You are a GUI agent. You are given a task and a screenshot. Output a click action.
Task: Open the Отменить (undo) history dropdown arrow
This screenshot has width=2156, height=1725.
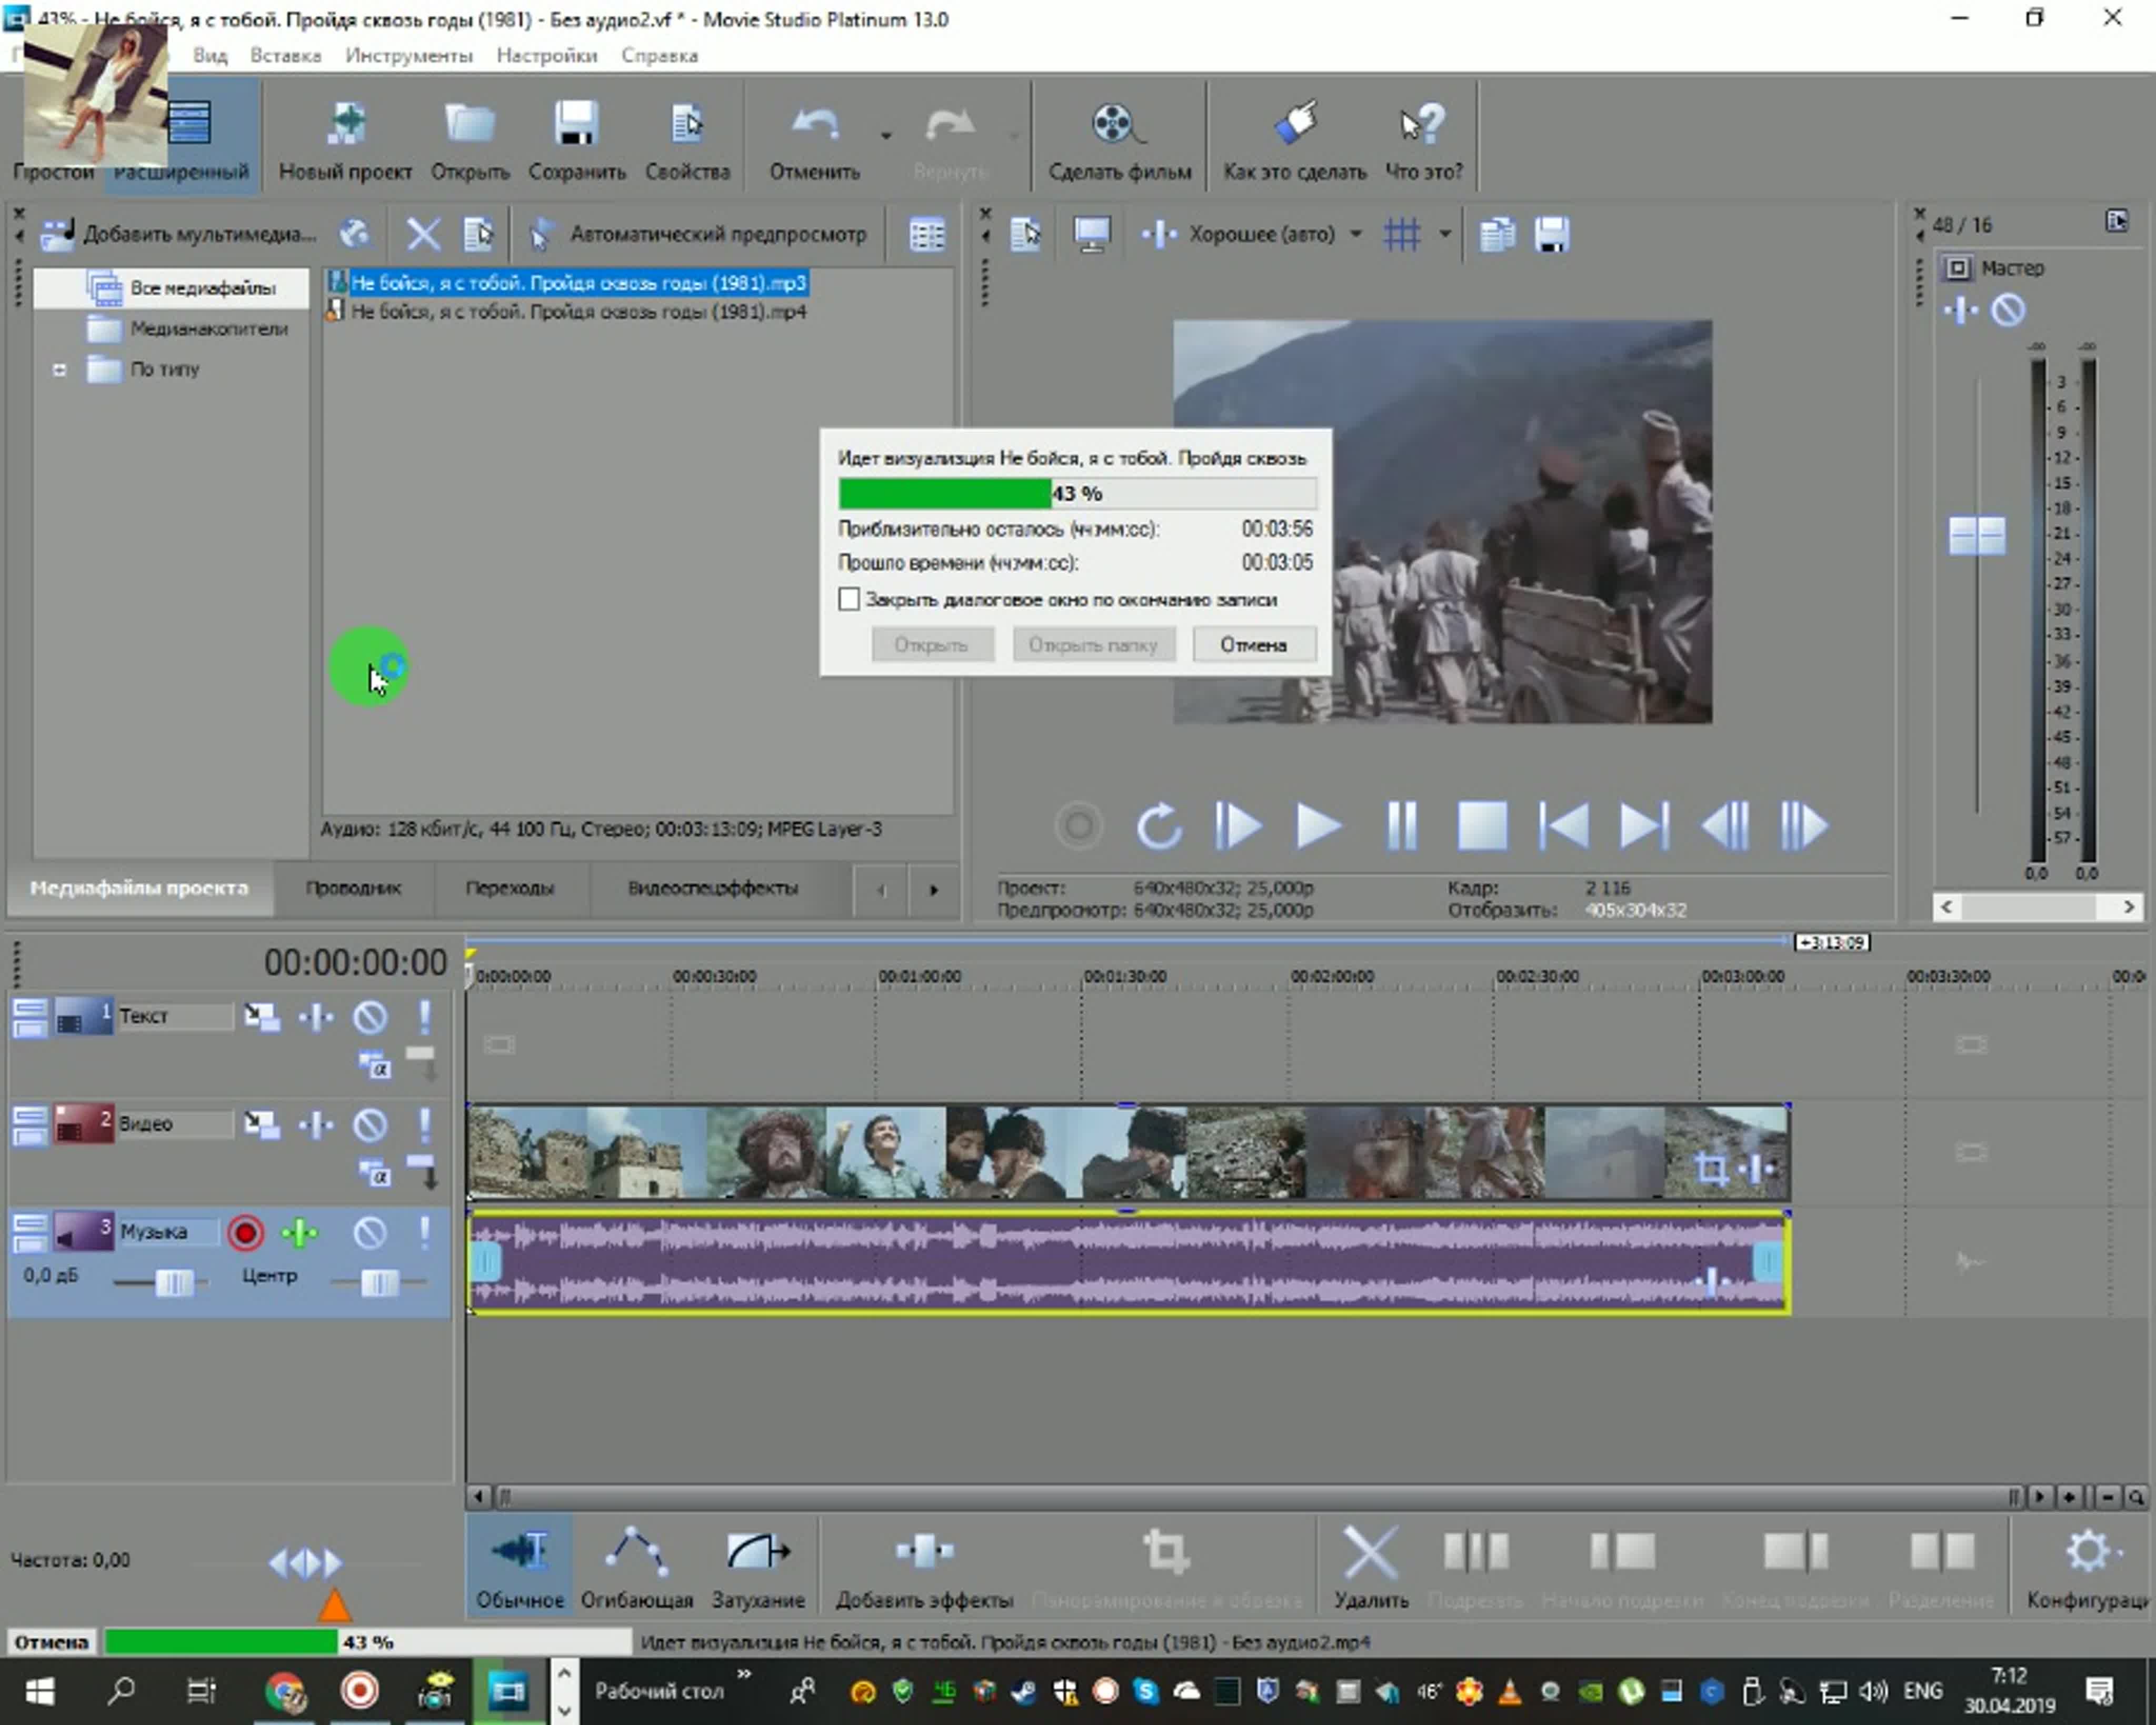(x=885, y=135)
